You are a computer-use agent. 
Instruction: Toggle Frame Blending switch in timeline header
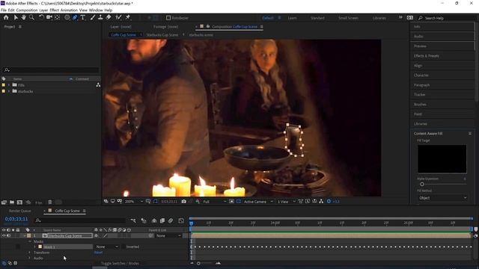[162, 220]
